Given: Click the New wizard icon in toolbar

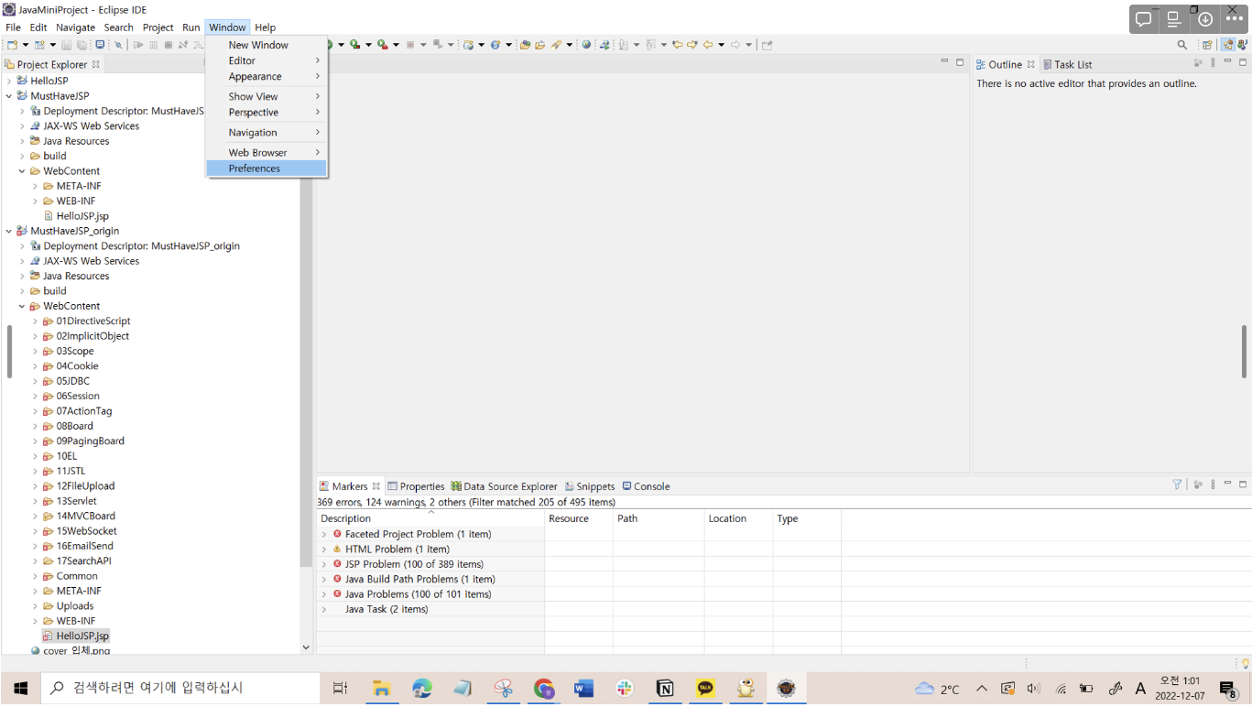Looking at the screenshot, I should 12,45.
